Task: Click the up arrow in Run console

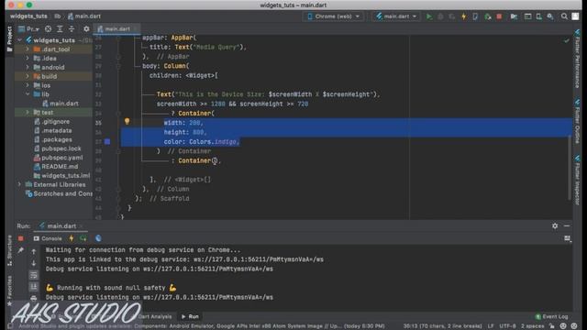Action: [34, 251]
